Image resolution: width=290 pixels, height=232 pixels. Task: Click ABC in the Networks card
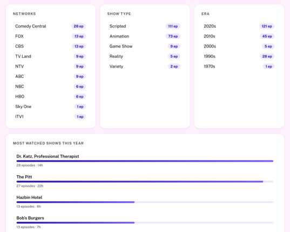(x=50, y=76)
